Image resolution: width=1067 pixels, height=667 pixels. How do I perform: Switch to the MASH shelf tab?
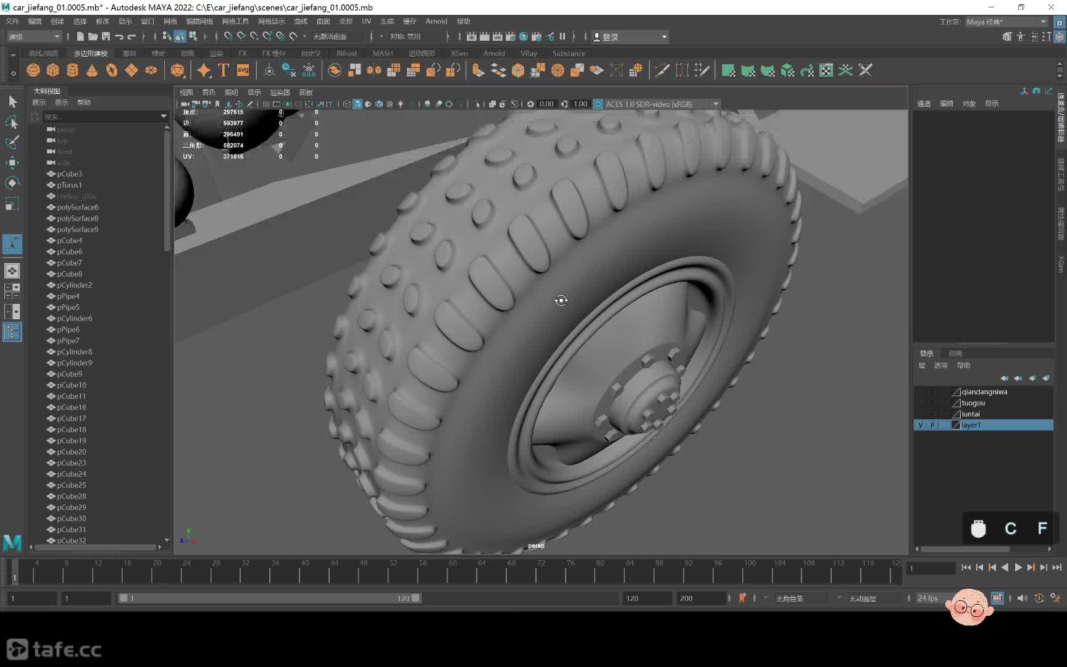(x=383, y=54)
